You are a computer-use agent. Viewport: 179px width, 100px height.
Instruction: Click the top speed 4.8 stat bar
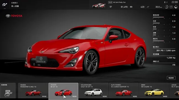click(x=164, y=17)
